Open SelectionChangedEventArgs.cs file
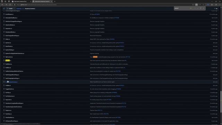Screen dimensions: 222x125 tap(14, 22)
